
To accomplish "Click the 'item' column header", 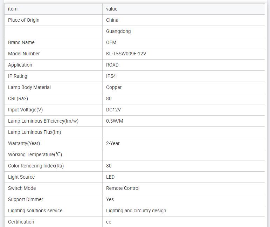I will point(13,9).
